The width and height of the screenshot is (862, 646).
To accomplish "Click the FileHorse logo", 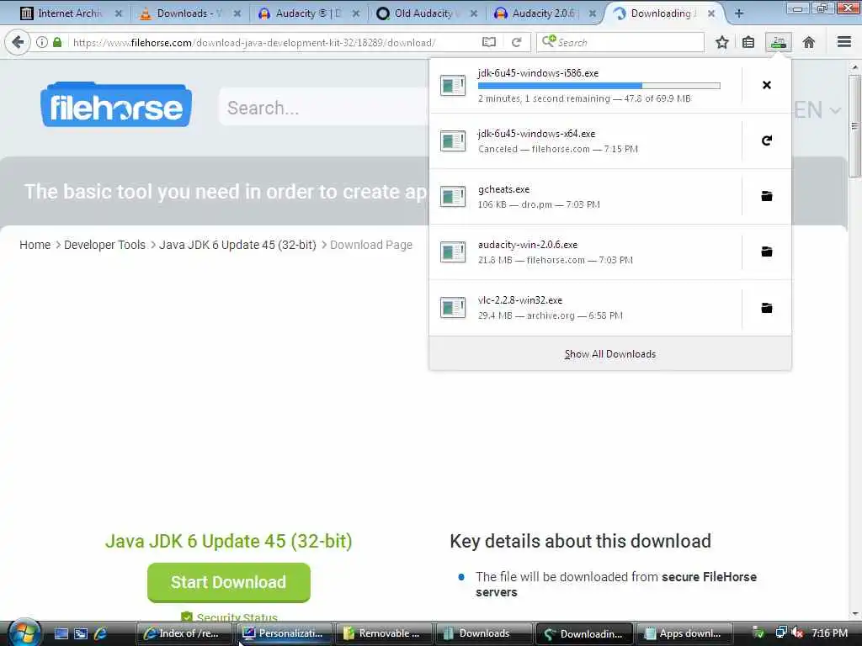I will pos(116,104).
